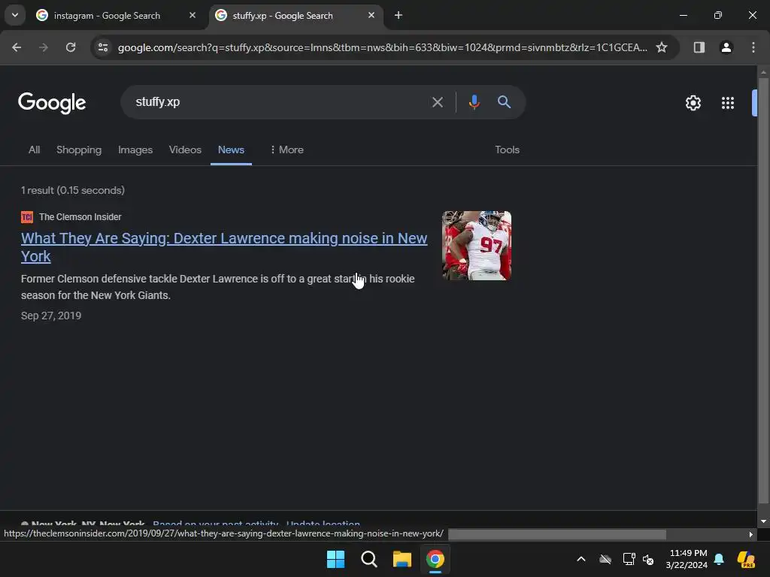
Task: View site information icon in address bar
Action: (x=103, y=47)
